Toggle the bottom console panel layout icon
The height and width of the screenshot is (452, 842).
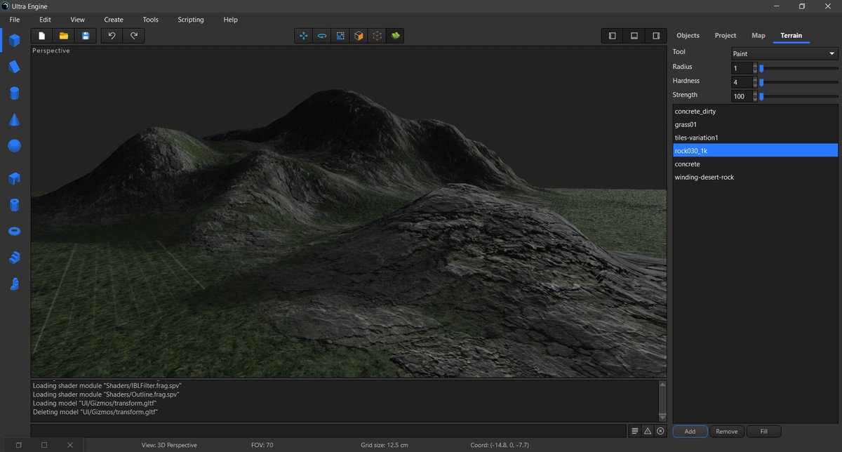pyautogui.click(x=634, y=35)
